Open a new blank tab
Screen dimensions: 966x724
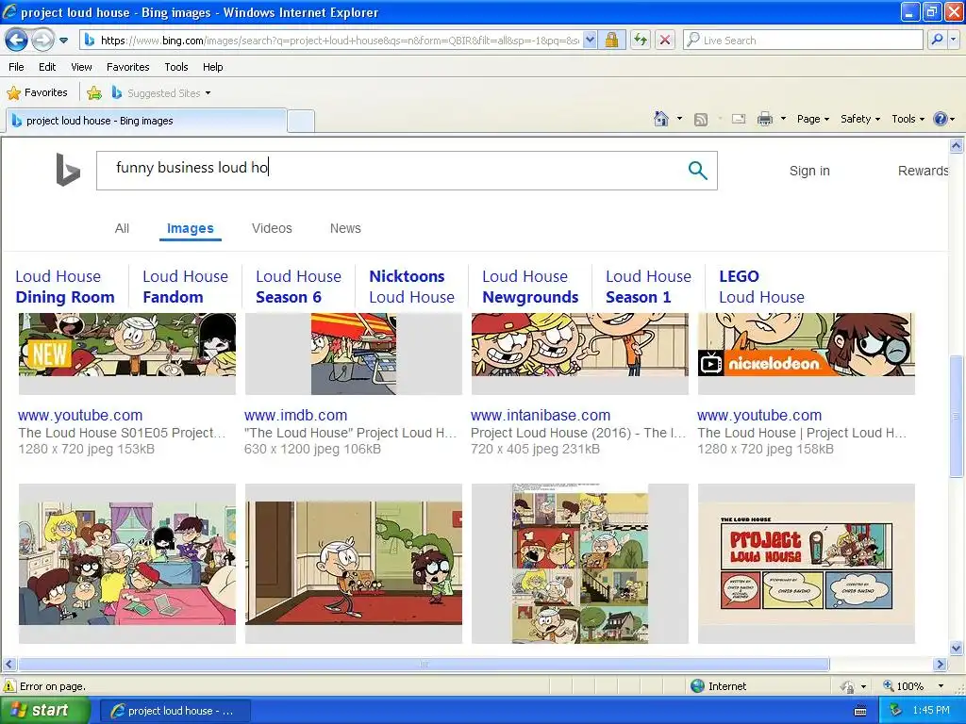coord(301,121)
